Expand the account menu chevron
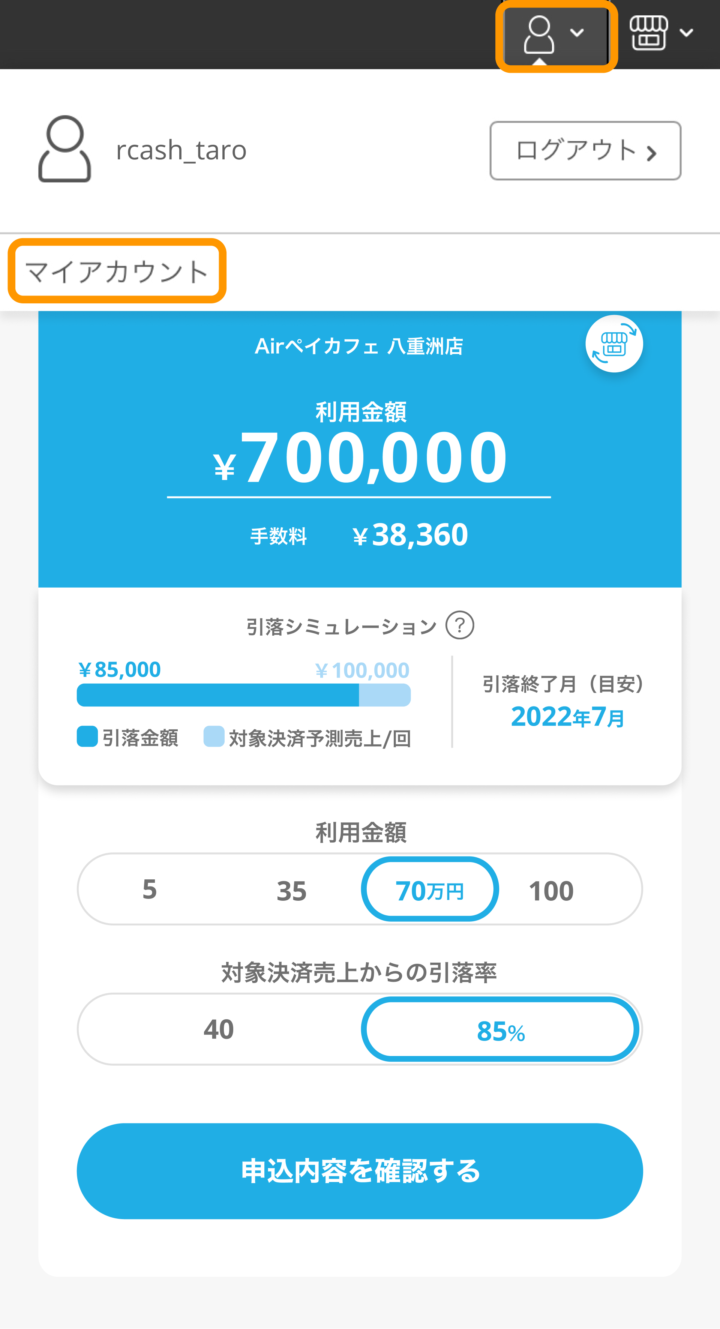 577,33
